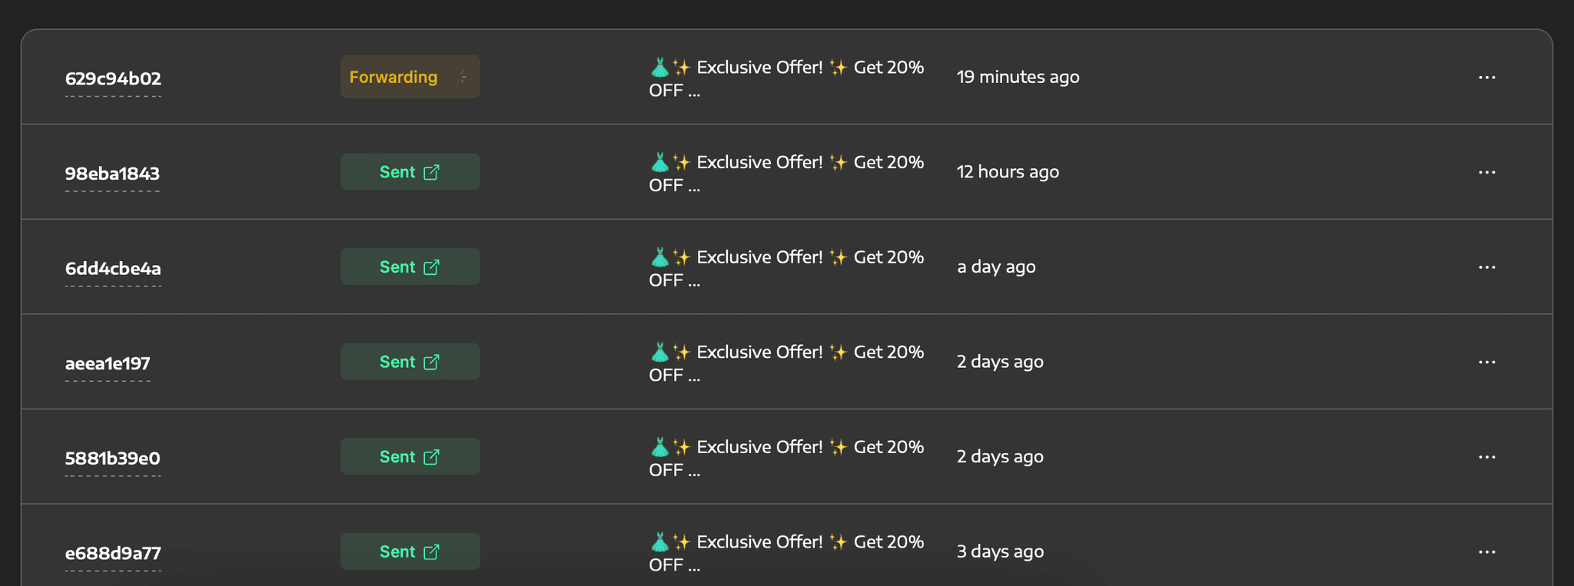Viewport: 1574px width, 586px height.
Task: Click the Forwarding status badge
Action: pos(393,77)
